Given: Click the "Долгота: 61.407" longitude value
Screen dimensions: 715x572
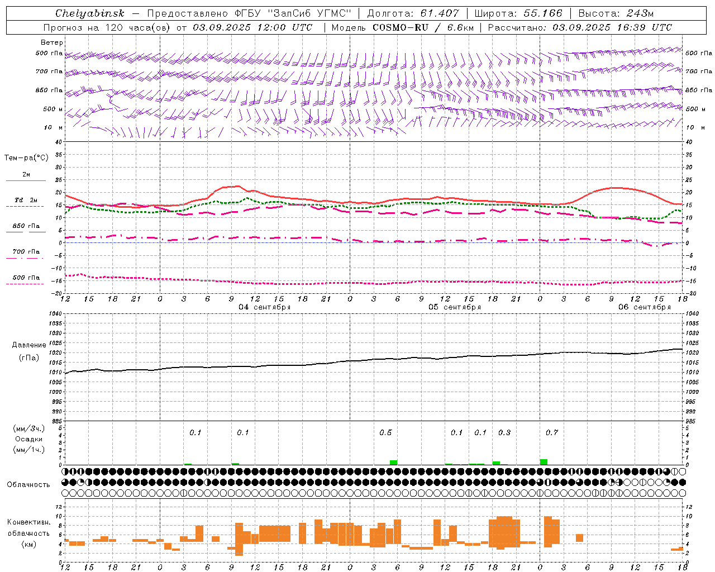Looking at the screenshot, I should (x=413, y=13).
